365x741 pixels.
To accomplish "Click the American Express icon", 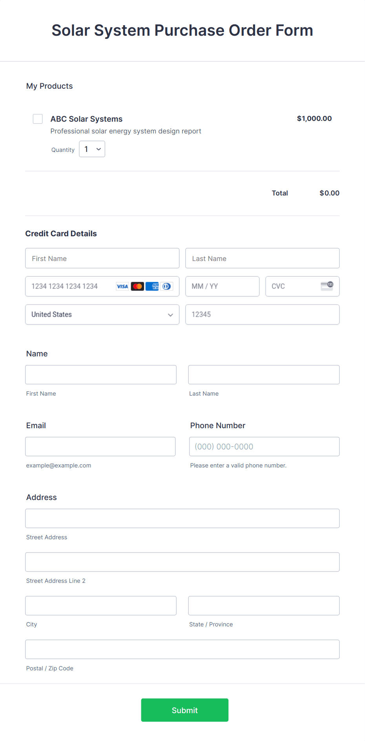I will coord(152,286).
